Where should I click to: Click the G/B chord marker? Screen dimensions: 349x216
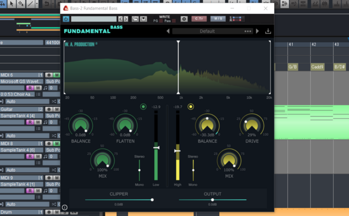coord(292,67)
